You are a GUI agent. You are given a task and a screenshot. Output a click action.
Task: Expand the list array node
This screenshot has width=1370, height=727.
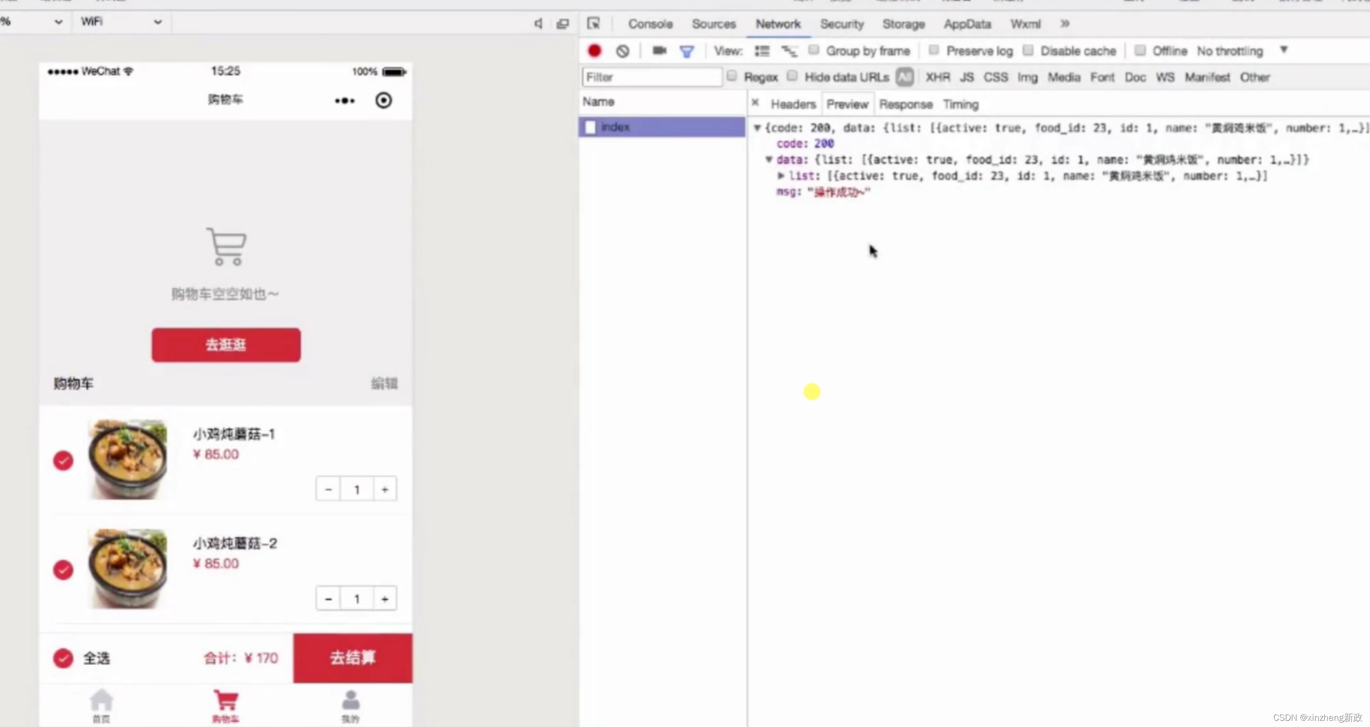click(x=781, y=175)
